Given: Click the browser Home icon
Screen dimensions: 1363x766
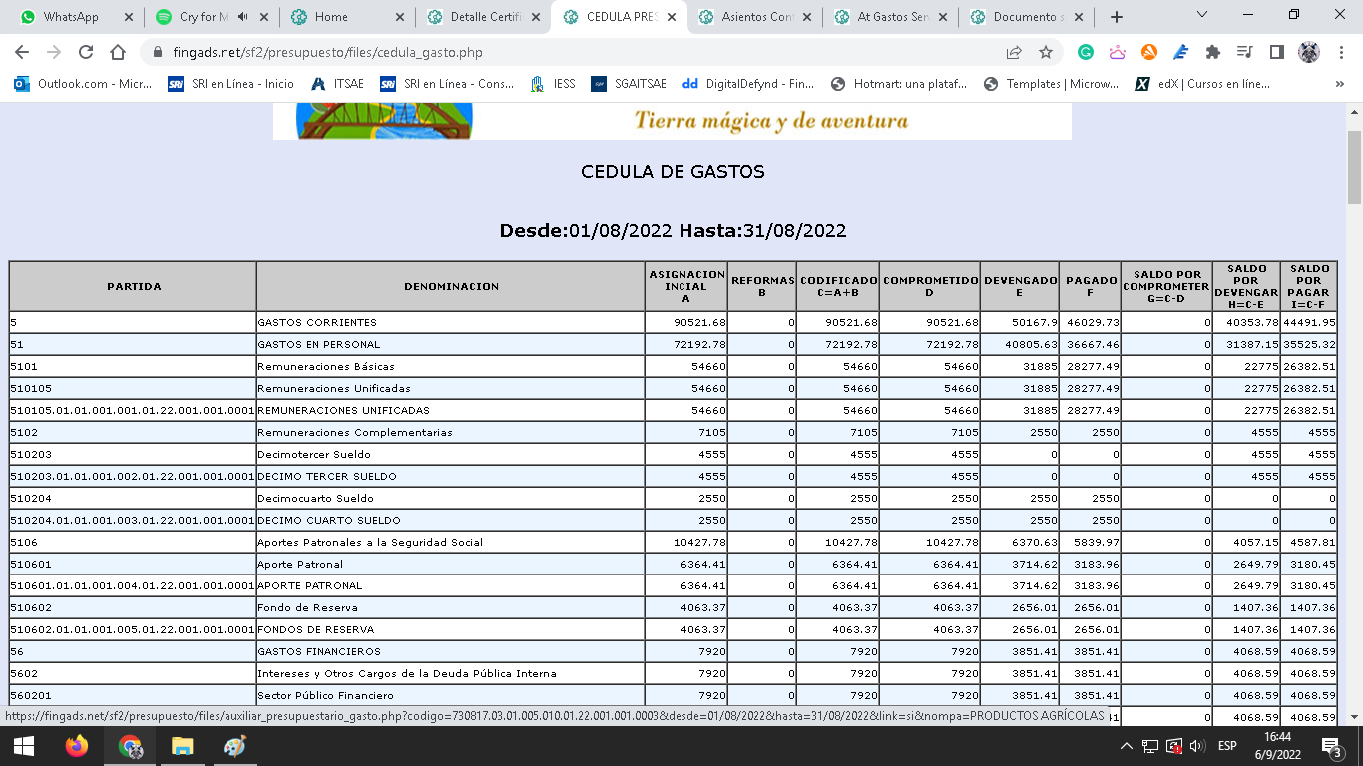Looking at the screenshot, I should [118, 53].
